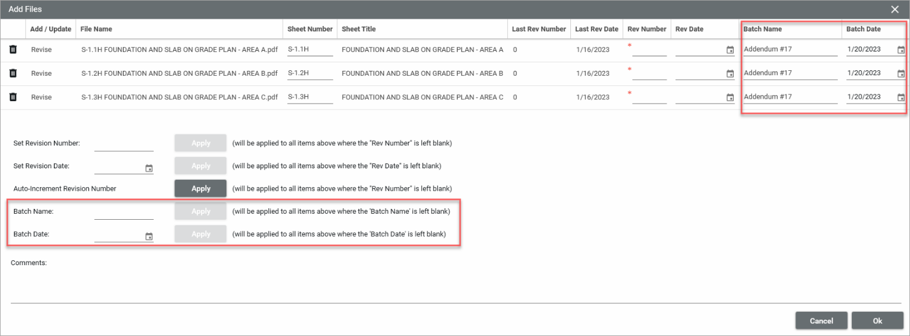The height and width of the screenshot is (336, 910).
Task: Open Rev Date calendar for S-1.2H row
Action: pos(730,74)
